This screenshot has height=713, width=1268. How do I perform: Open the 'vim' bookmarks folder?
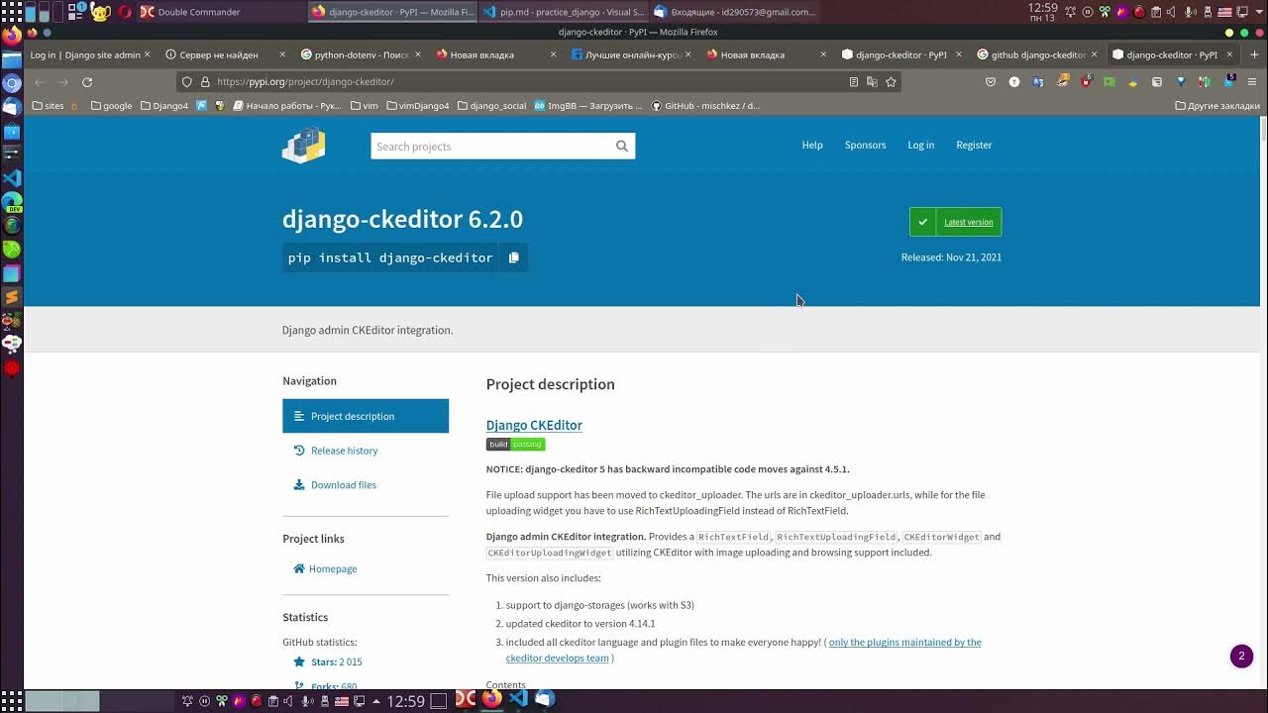pos(365,105)
